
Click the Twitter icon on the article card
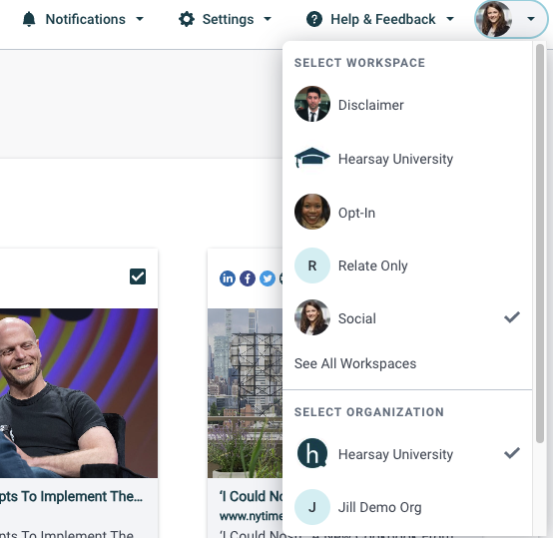268,278
